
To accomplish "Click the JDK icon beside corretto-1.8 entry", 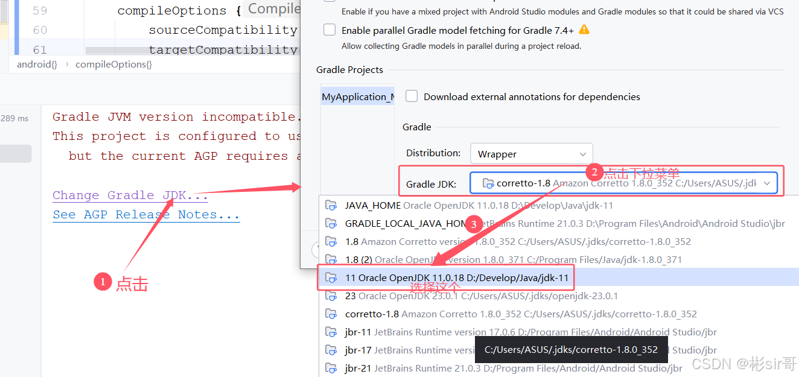I will click(331, 314).
